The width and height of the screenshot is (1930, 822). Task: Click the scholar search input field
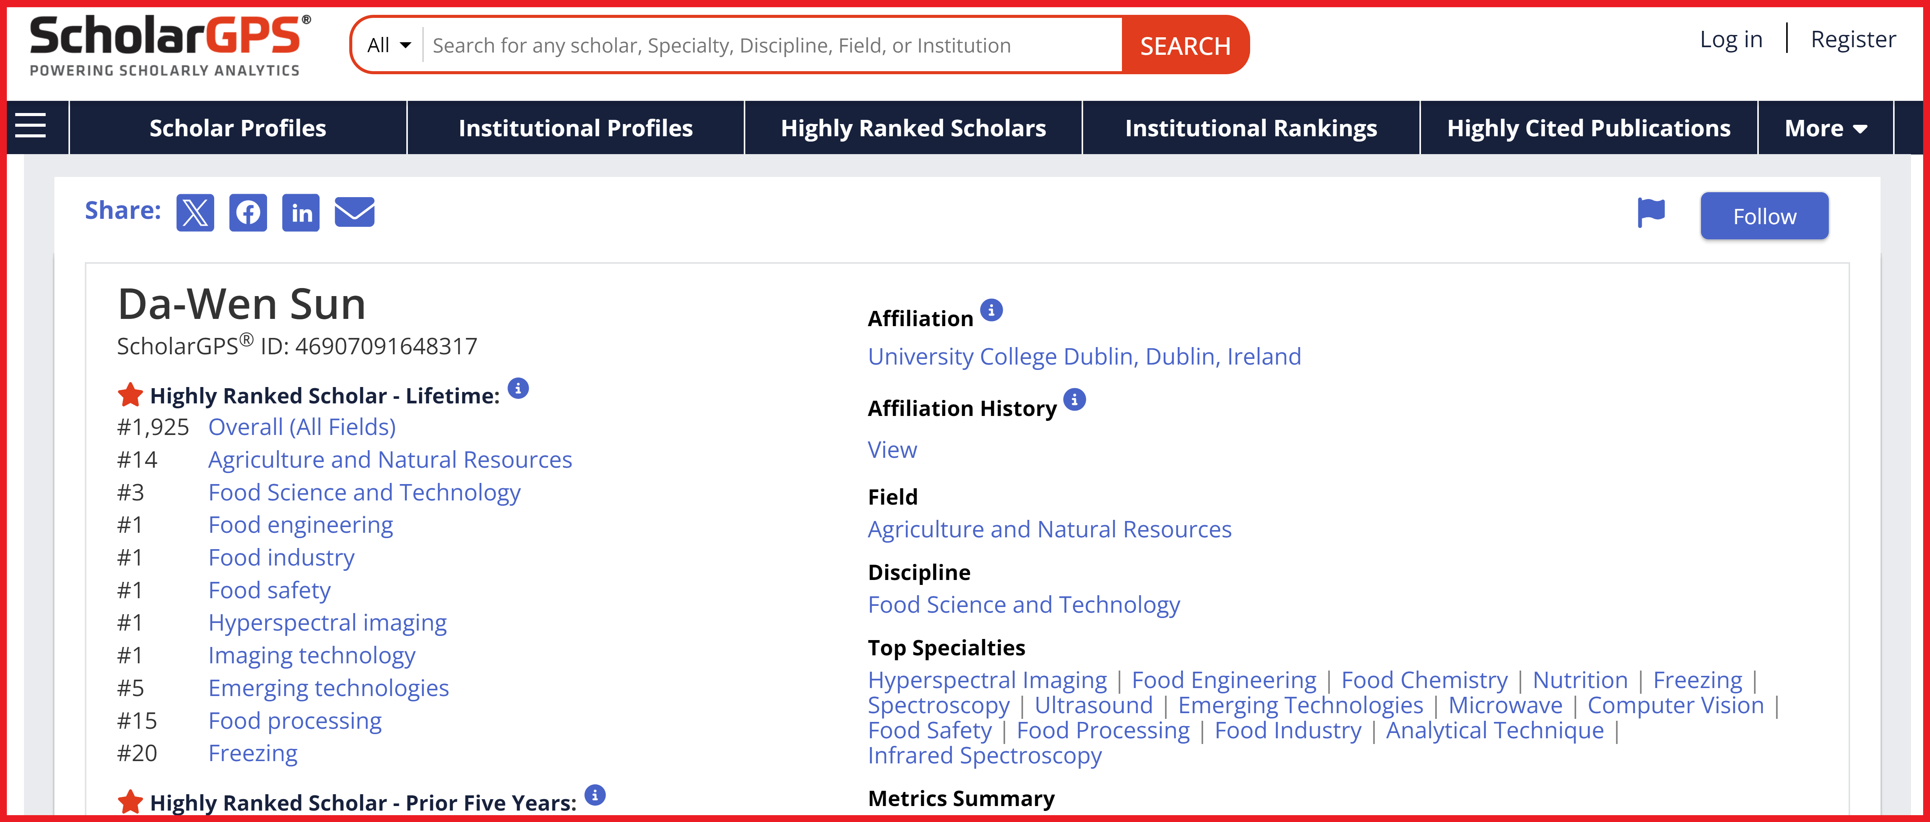pos(772,46)
